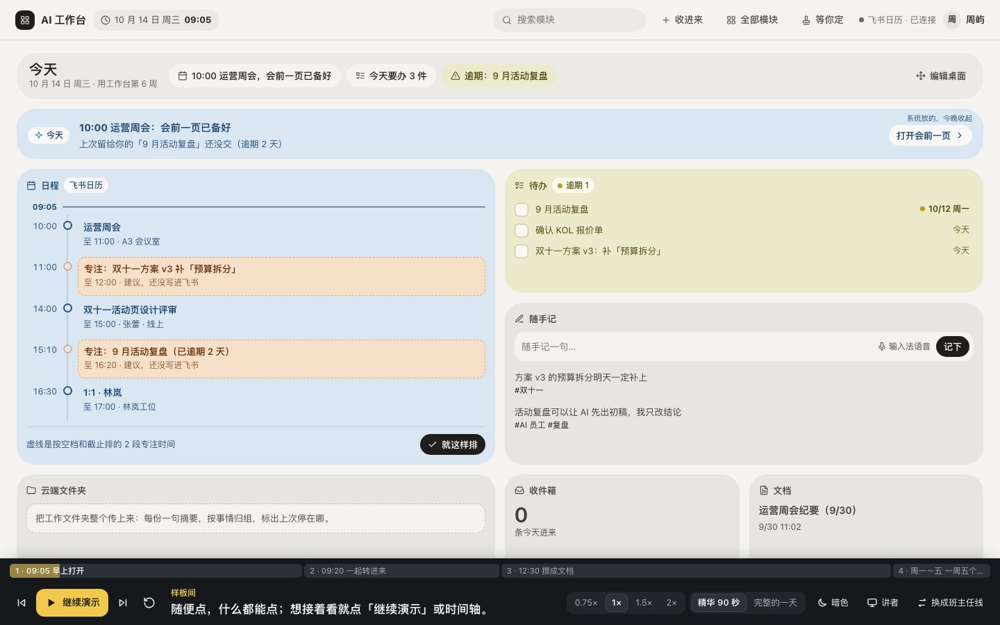Click the skip-to-next step icon
Viewport: 1000px width, 625px height.
123,603
